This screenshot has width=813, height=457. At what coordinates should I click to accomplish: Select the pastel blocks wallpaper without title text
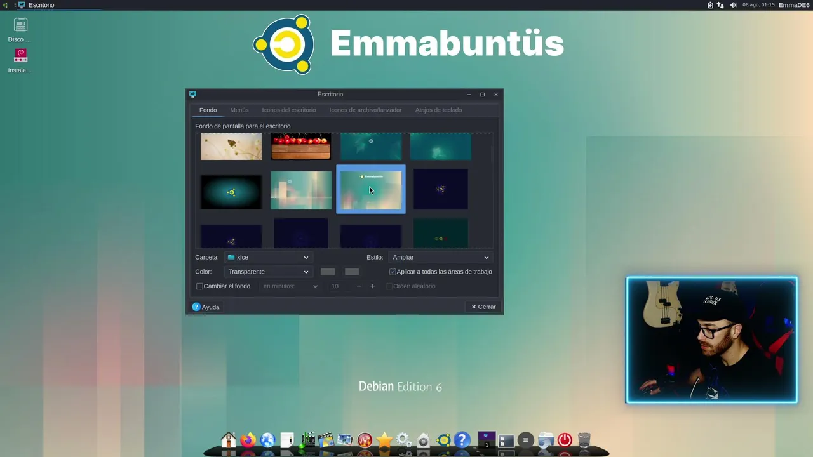pos(301,190)
